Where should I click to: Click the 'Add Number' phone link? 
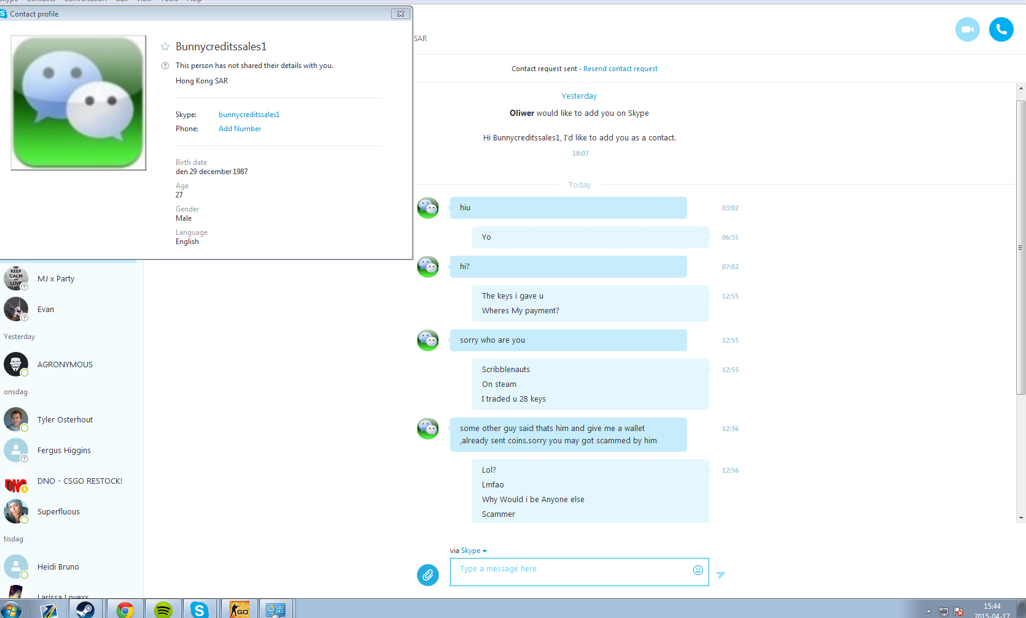pyautogui.click(x=240, y=129)
